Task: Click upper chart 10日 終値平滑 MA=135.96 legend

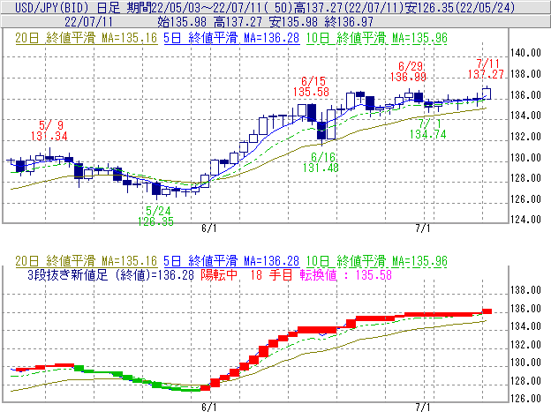Action: tap(377, 38)
